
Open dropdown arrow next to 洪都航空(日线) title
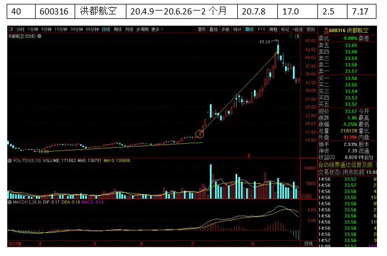[x=39, y=36]
